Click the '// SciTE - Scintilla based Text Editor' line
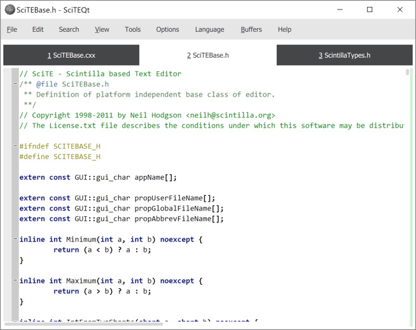Screen dimensions: 416x330 101,74
